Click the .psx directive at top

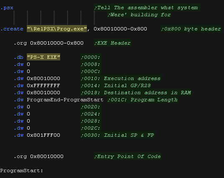pyautogui.click(x=7, y=8)
